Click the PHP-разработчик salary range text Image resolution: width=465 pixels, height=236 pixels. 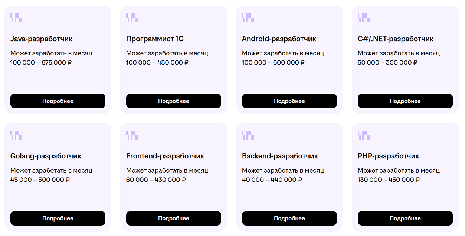click(x=389, y=180)
